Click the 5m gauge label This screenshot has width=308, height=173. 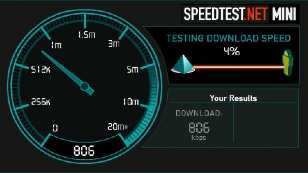pos(133,69)
